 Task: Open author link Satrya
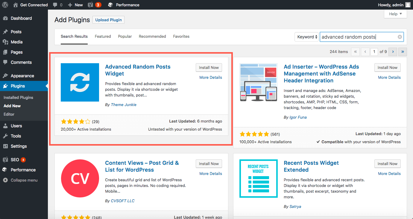click(x=296, y=206)
